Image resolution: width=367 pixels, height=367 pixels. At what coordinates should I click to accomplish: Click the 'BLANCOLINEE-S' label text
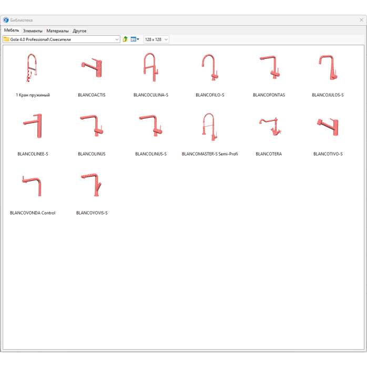[x=33, y=154]
